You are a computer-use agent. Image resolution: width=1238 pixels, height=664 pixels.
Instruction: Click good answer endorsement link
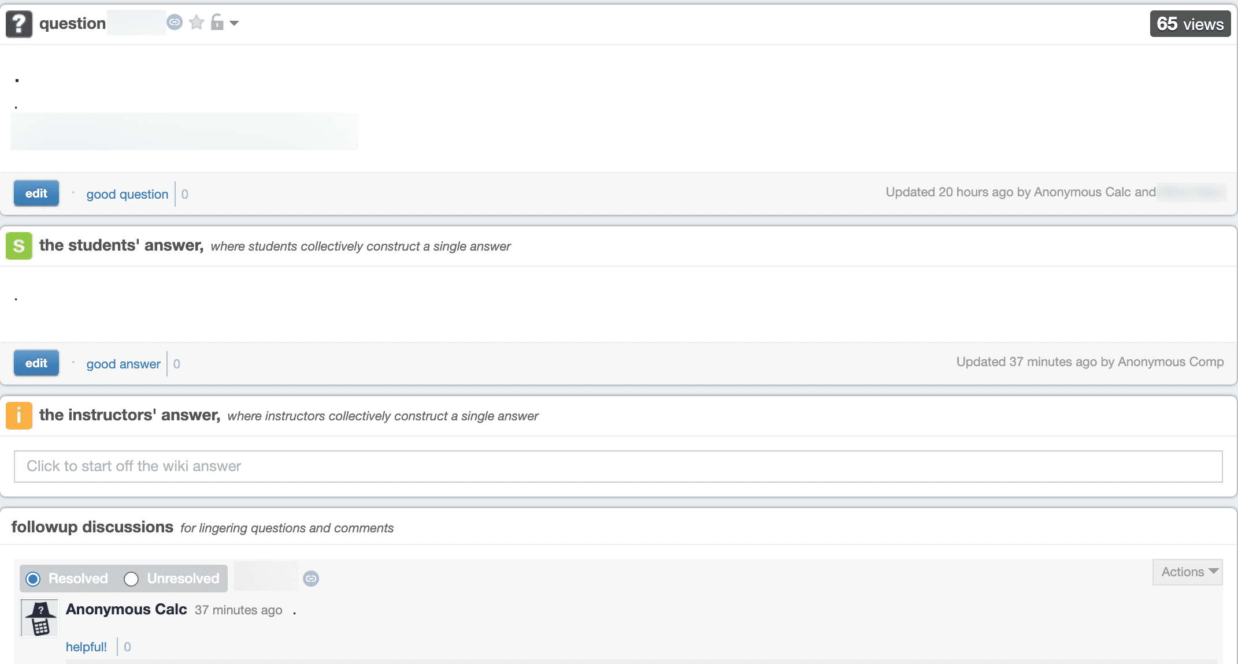tap(123, 363)
